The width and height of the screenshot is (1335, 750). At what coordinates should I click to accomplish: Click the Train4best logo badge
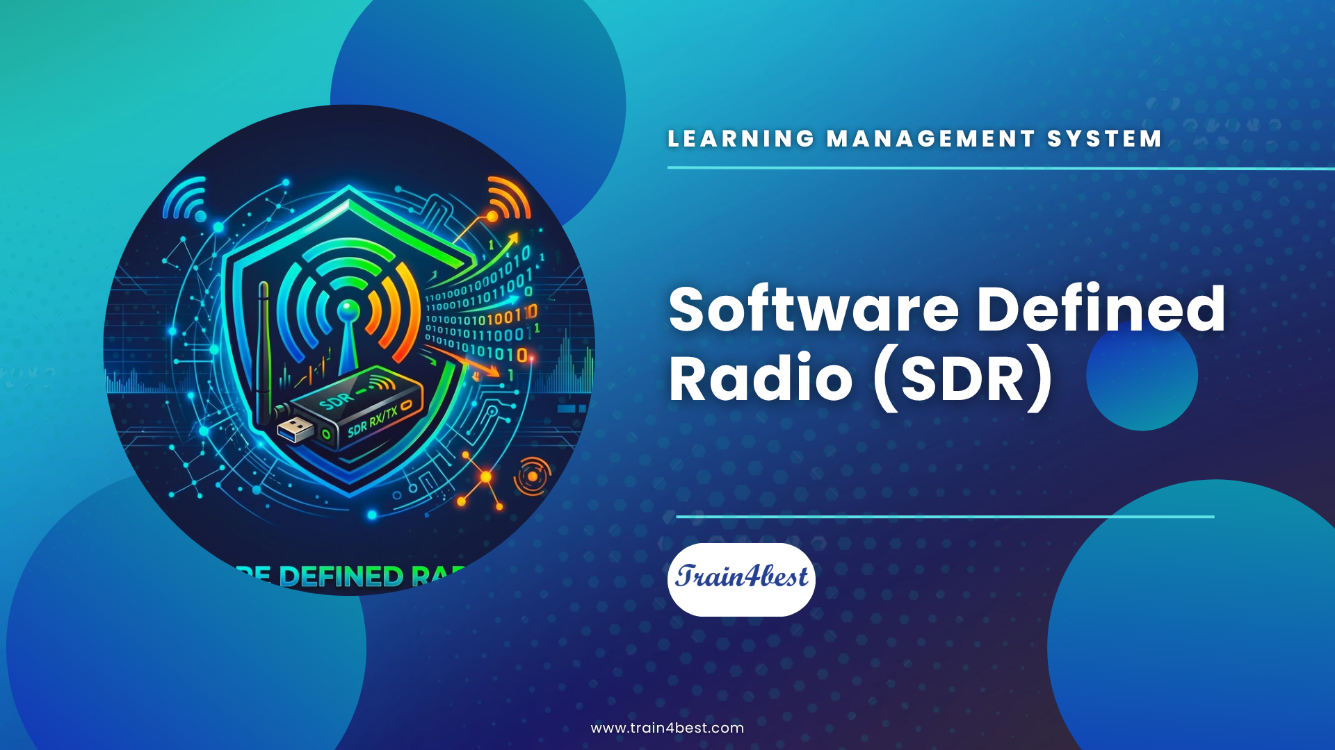tap(741, 580)
